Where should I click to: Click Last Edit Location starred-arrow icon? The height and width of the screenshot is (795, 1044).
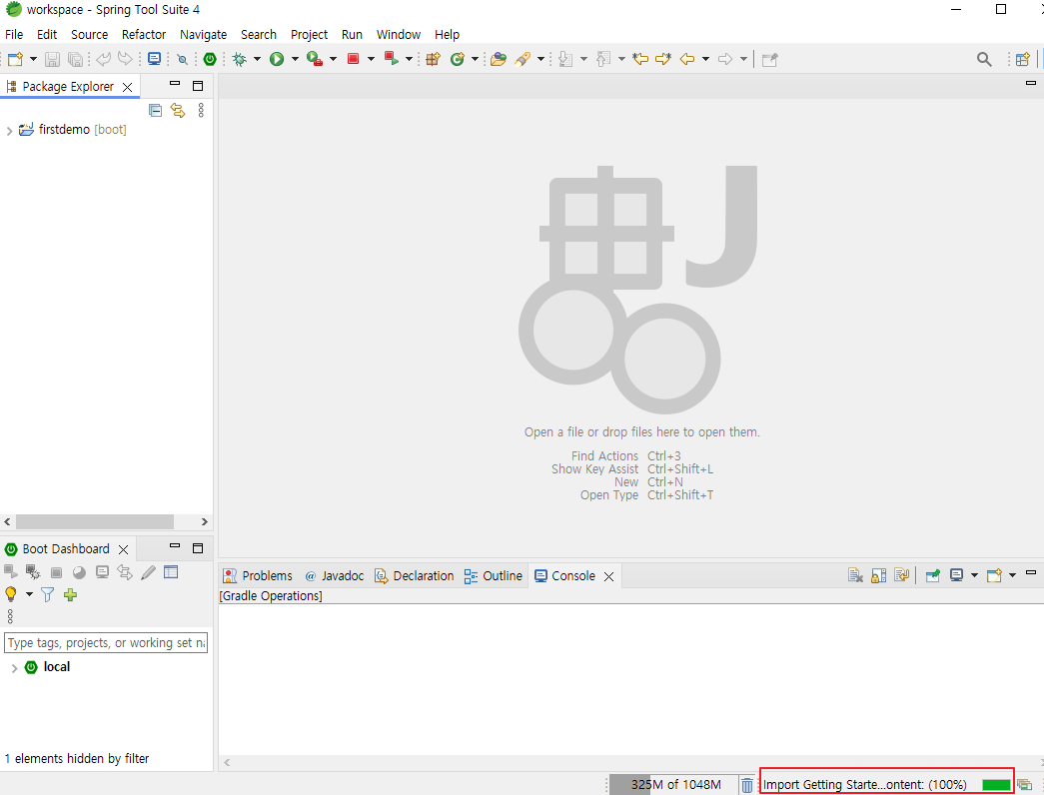pos(640,59)
